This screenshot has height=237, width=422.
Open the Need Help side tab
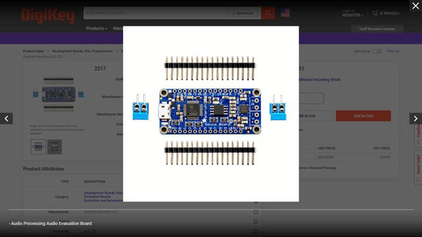click(x=418, y=167)
